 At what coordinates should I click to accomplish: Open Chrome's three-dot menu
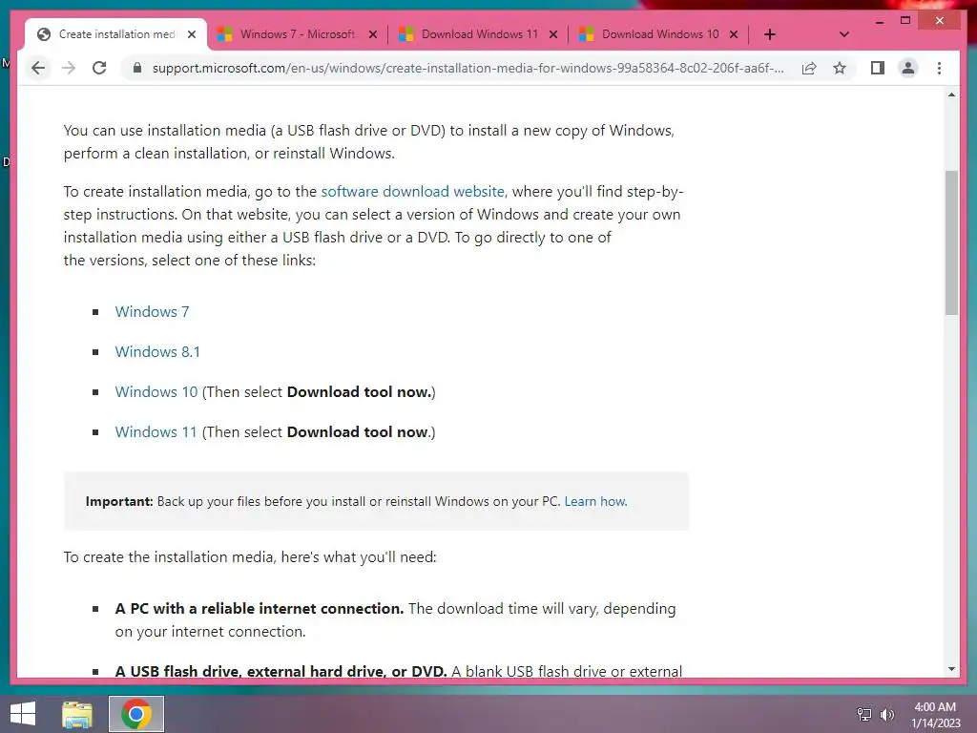coord(939,68)
